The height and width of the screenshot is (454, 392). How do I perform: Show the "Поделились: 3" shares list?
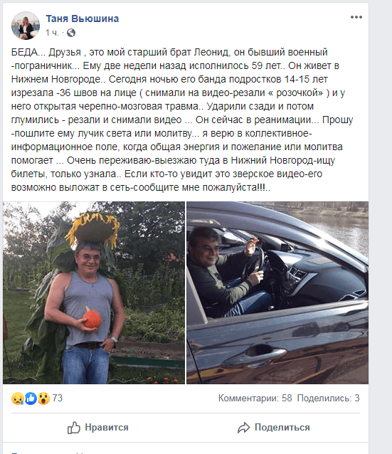328,398
